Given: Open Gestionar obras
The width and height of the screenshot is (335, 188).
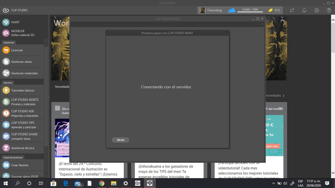Looking at the screenshot, I should (x=21, y=62).
